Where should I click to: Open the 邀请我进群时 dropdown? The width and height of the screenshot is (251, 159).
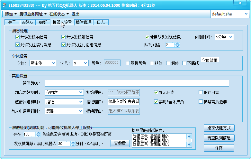tap(64, 102)
